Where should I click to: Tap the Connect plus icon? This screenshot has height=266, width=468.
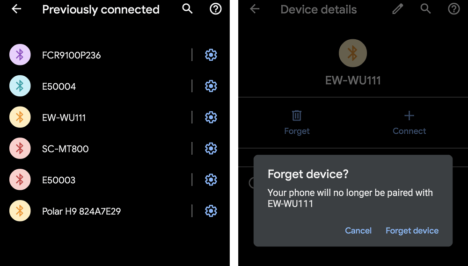[x=409, y=115]
